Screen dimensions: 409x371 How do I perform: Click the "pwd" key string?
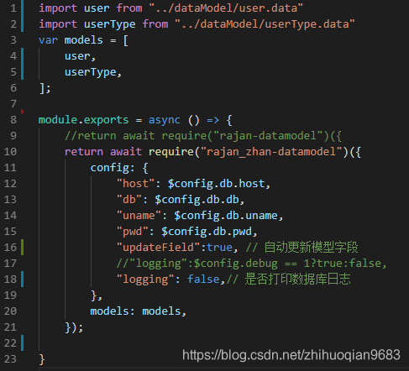[x=133, y=232]
